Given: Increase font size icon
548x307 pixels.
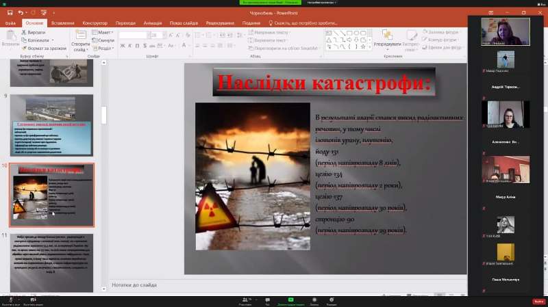Looking at the screenshot, I should 171,36.
